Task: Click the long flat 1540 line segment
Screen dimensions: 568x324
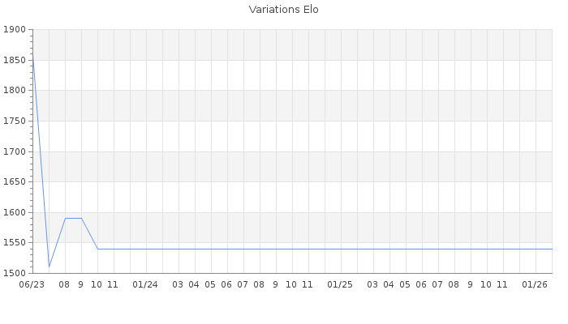Action: point(325,249)
